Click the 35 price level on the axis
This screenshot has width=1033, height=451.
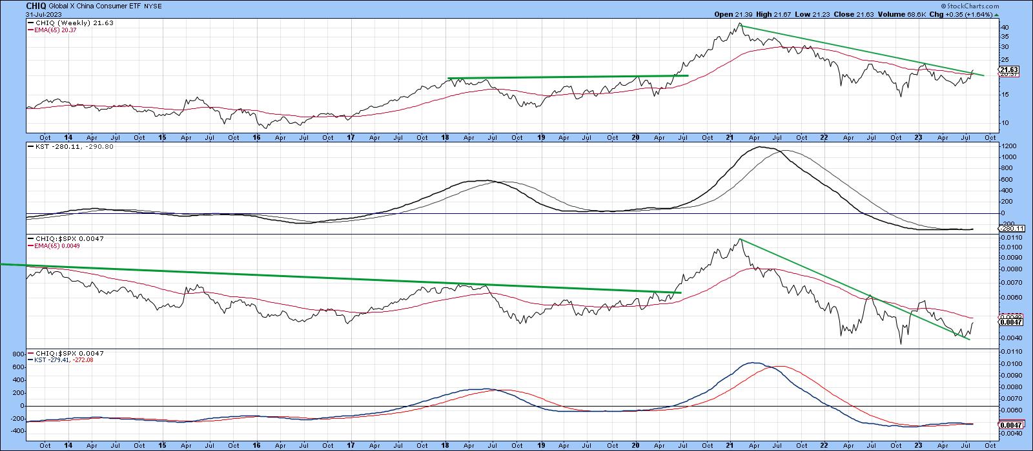[1004, 36]
